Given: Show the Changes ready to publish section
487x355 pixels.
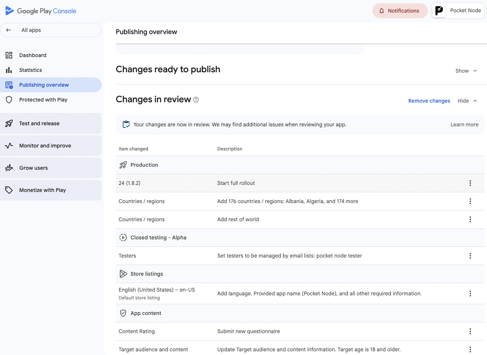Looking at the screenshot, I should point(466,71).
